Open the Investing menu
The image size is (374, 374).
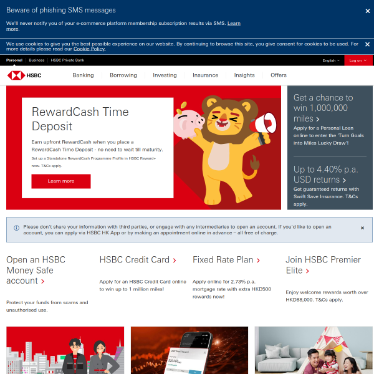pyautogui.click(x=165, y=75)
